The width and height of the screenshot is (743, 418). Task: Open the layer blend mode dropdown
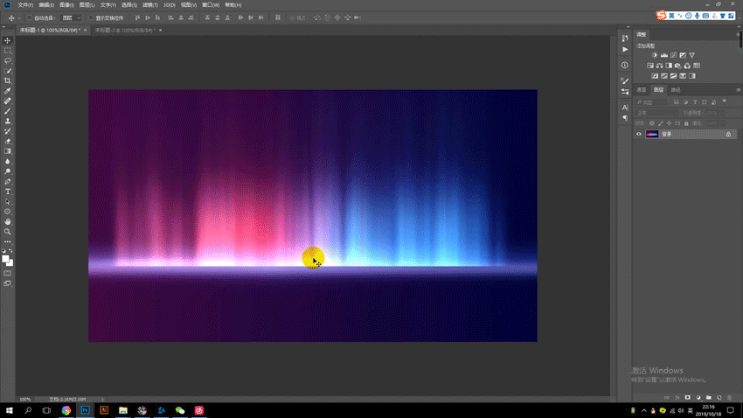[657, 113]
